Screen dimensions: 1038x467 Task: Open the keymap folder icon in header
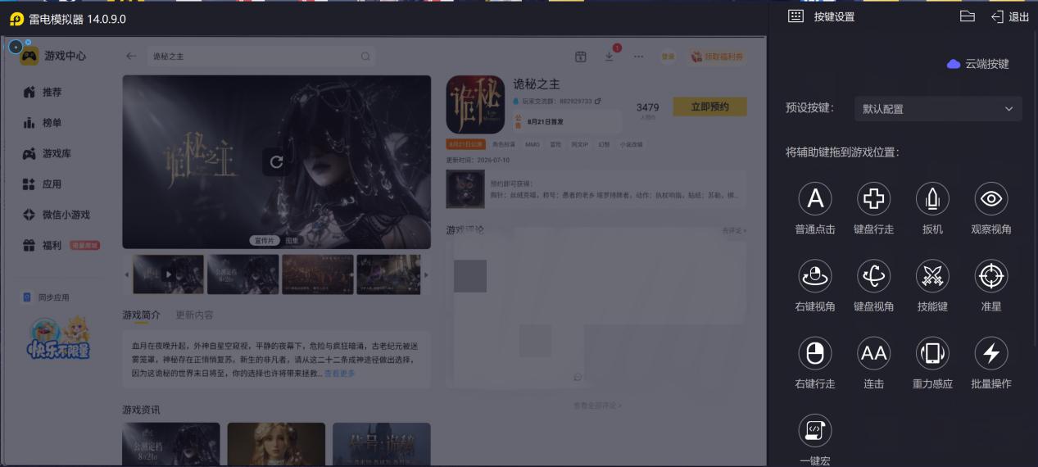coord(967,16)
